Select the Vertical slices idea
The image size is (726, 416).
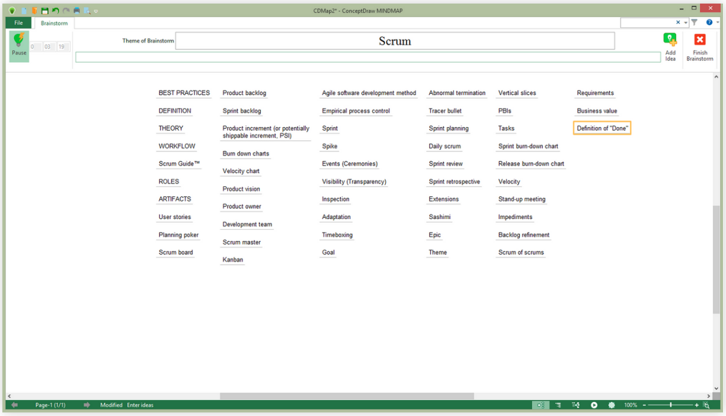[x=517, y=93]
